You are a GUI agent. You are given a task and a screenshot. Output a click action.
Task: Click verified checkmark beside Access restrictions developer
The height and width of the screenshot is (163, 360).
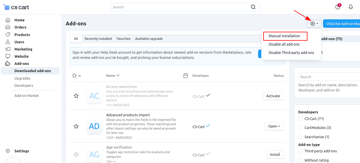coord(208,95)
